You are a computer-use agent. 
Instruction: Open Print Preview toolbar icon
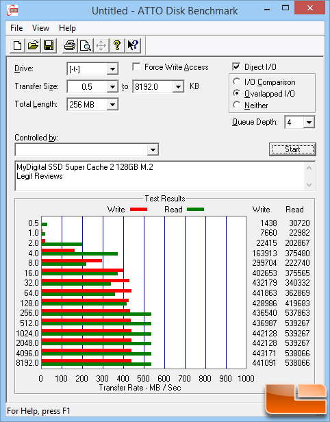point(86,45)
